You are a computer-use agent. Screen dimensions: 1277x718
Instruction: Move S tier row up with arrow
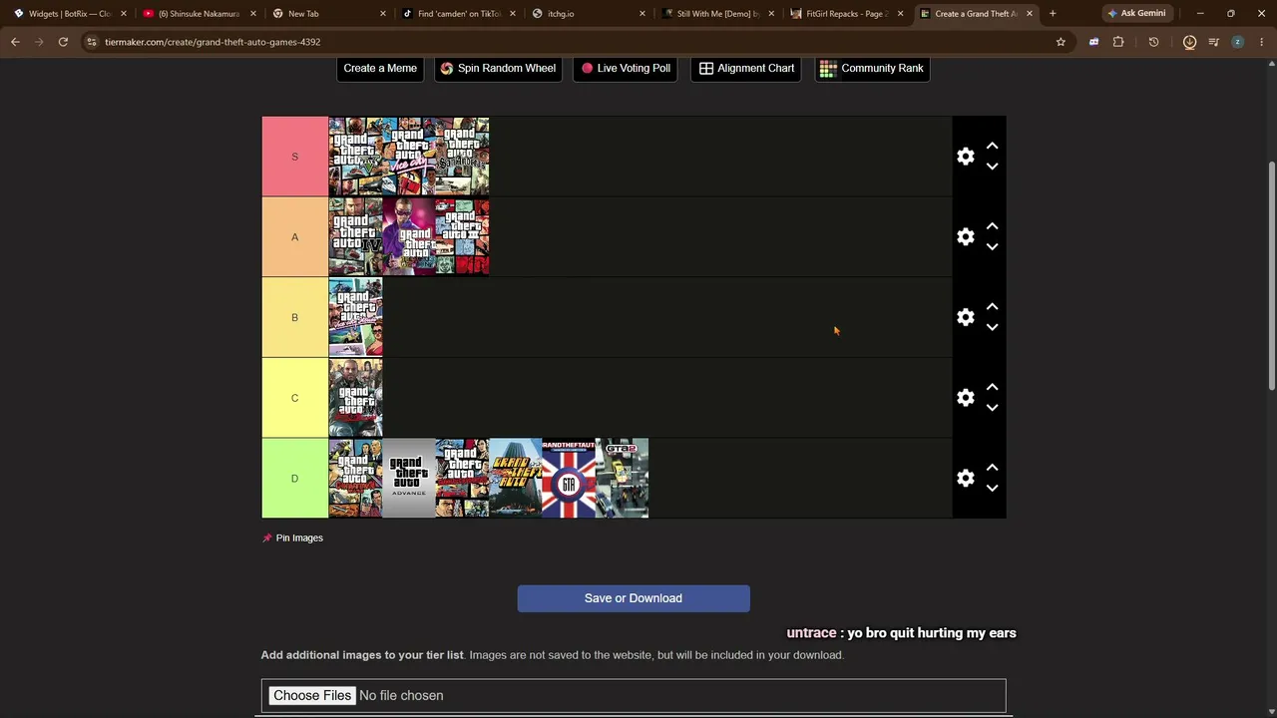992,146
